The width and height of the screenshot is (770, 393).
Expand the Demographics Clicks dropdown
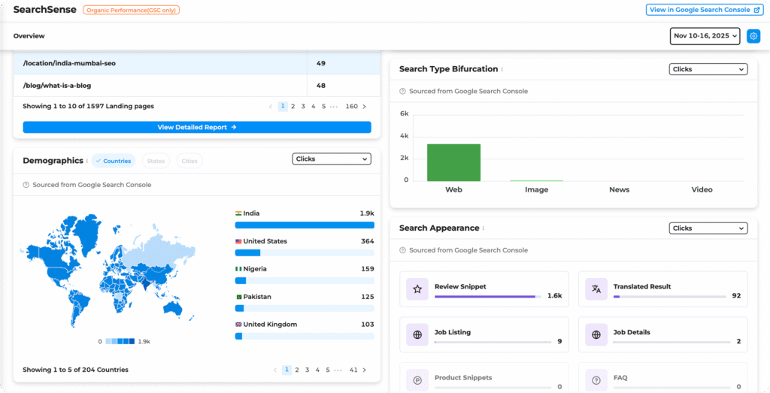(332, 159)
